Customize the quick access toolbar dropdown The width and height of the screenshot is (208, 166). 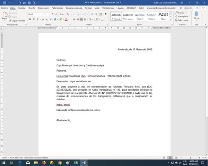click(x=38, y=3)
